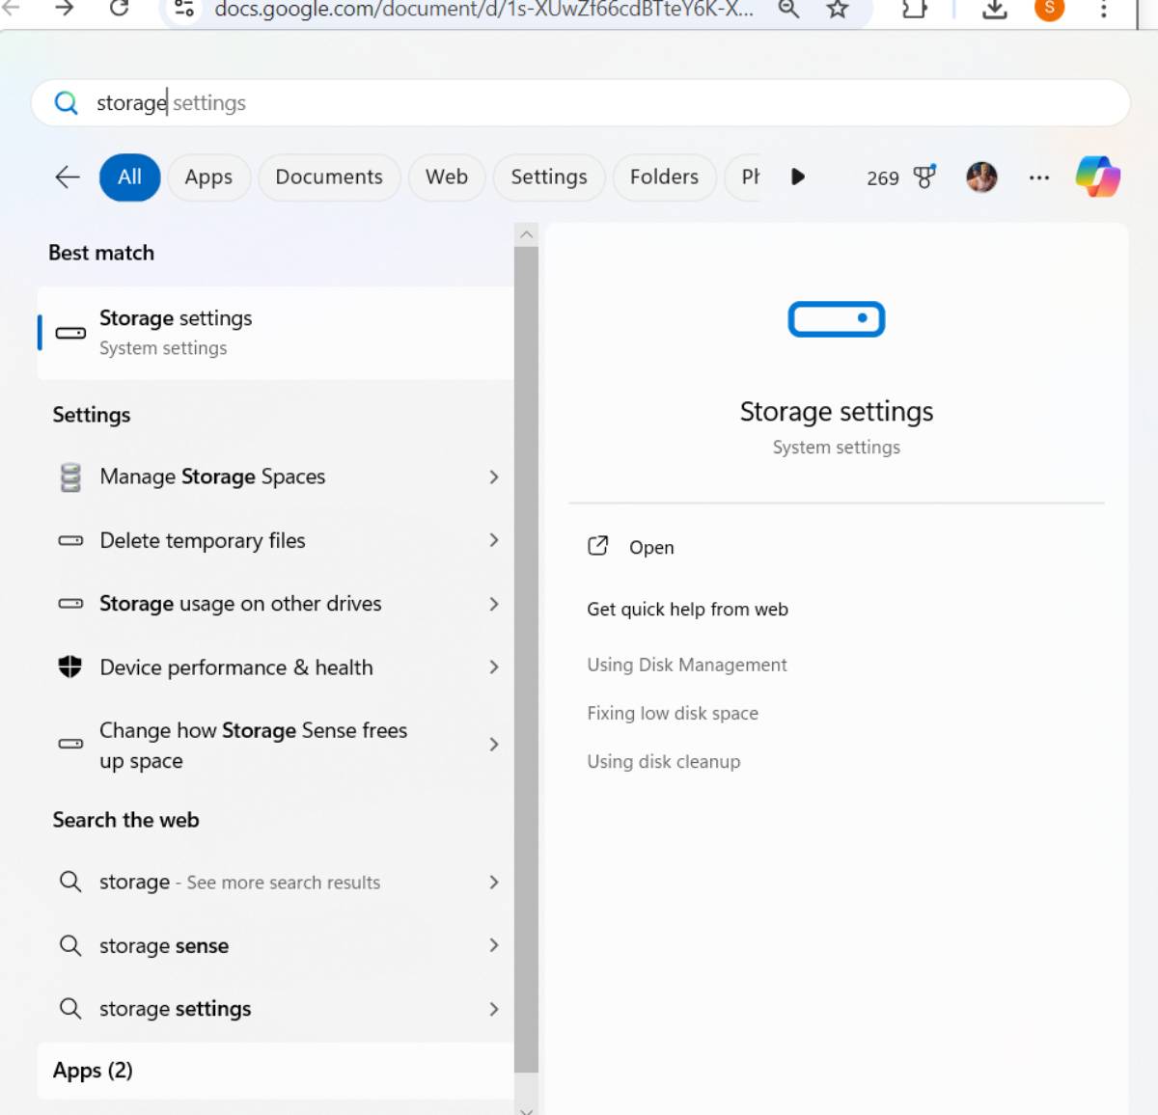Expand the Device performance & health chevron
This screenshot has height=1115, width=1158.
click(x=494, y=667)
